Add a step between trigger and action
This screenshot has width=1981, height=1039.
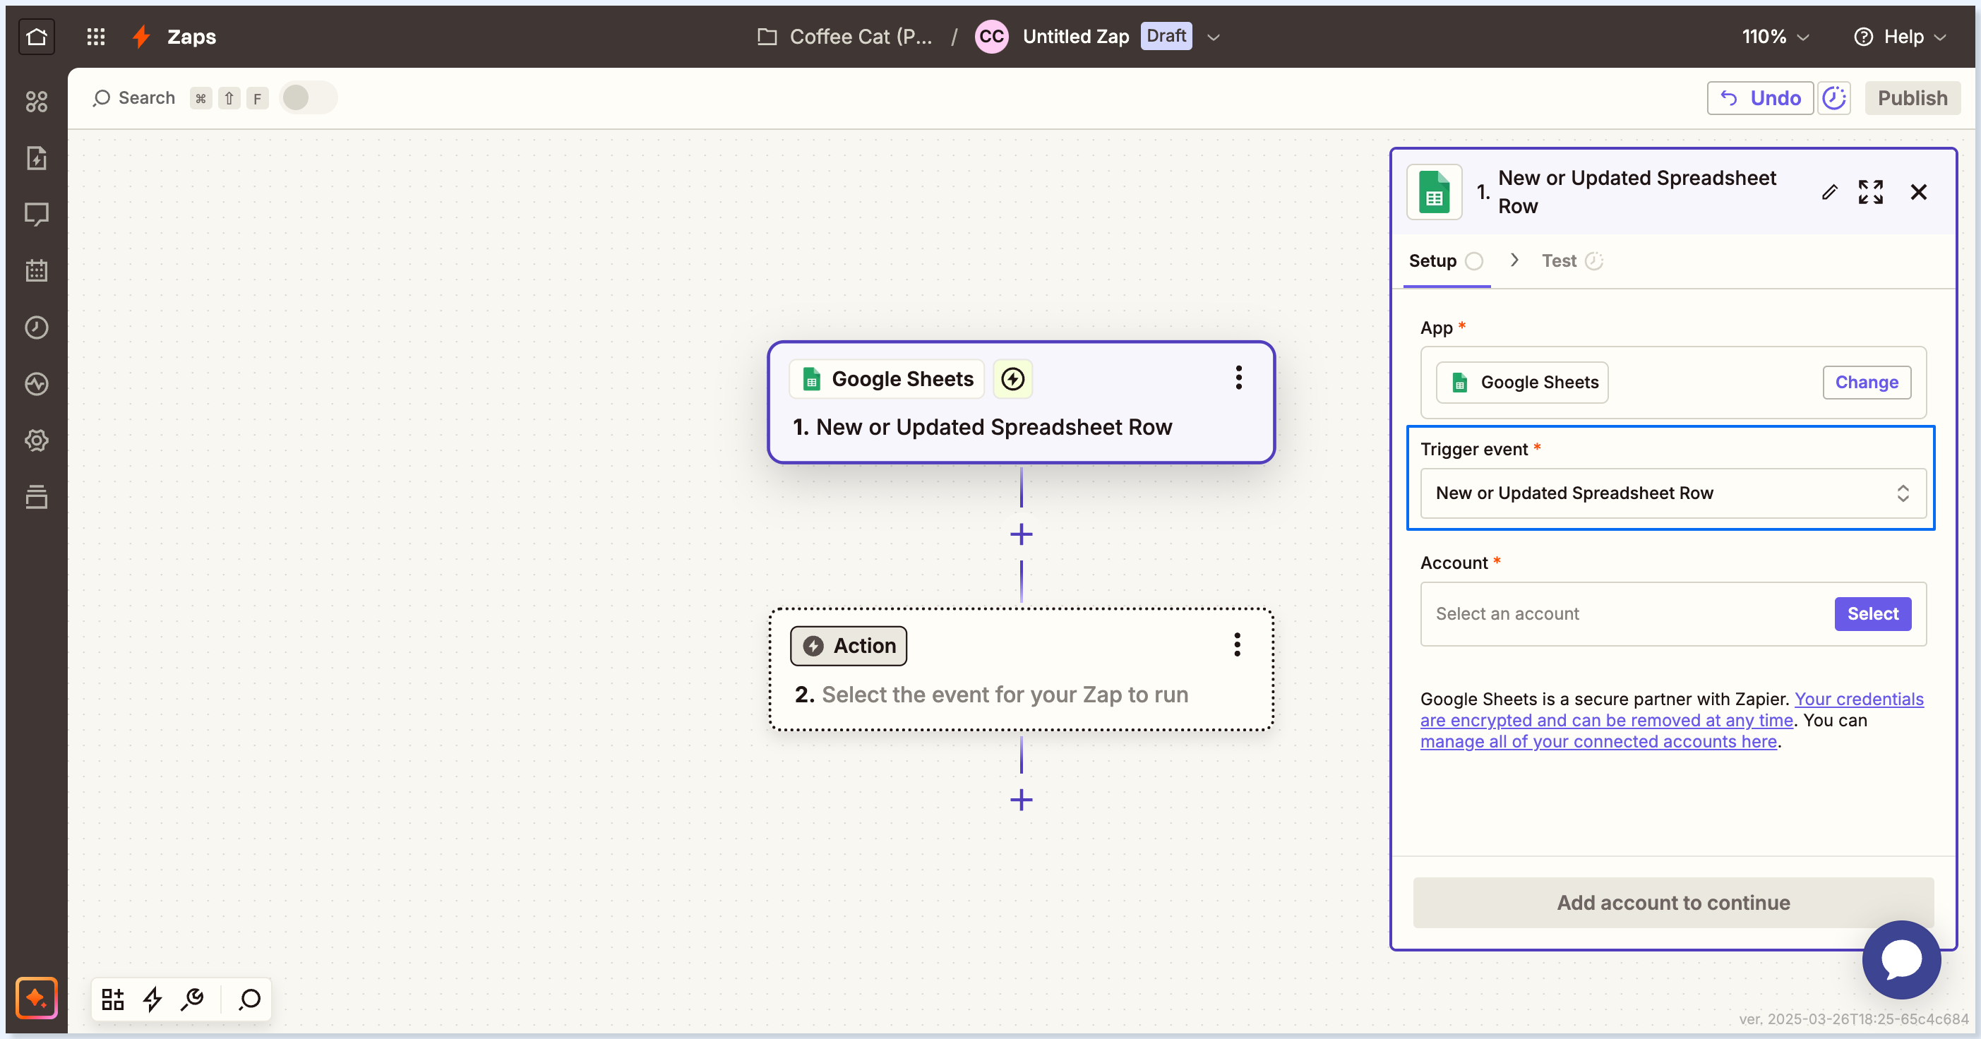(1022, 534)
